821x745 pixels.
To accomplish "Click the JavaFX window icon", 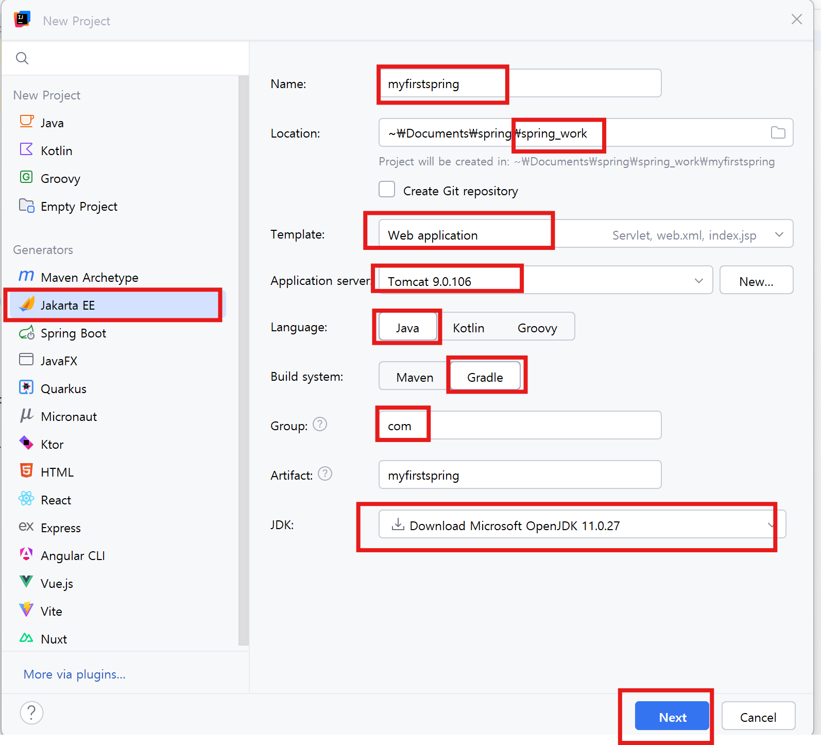I will pyautogui.click(x=26, y=359).
